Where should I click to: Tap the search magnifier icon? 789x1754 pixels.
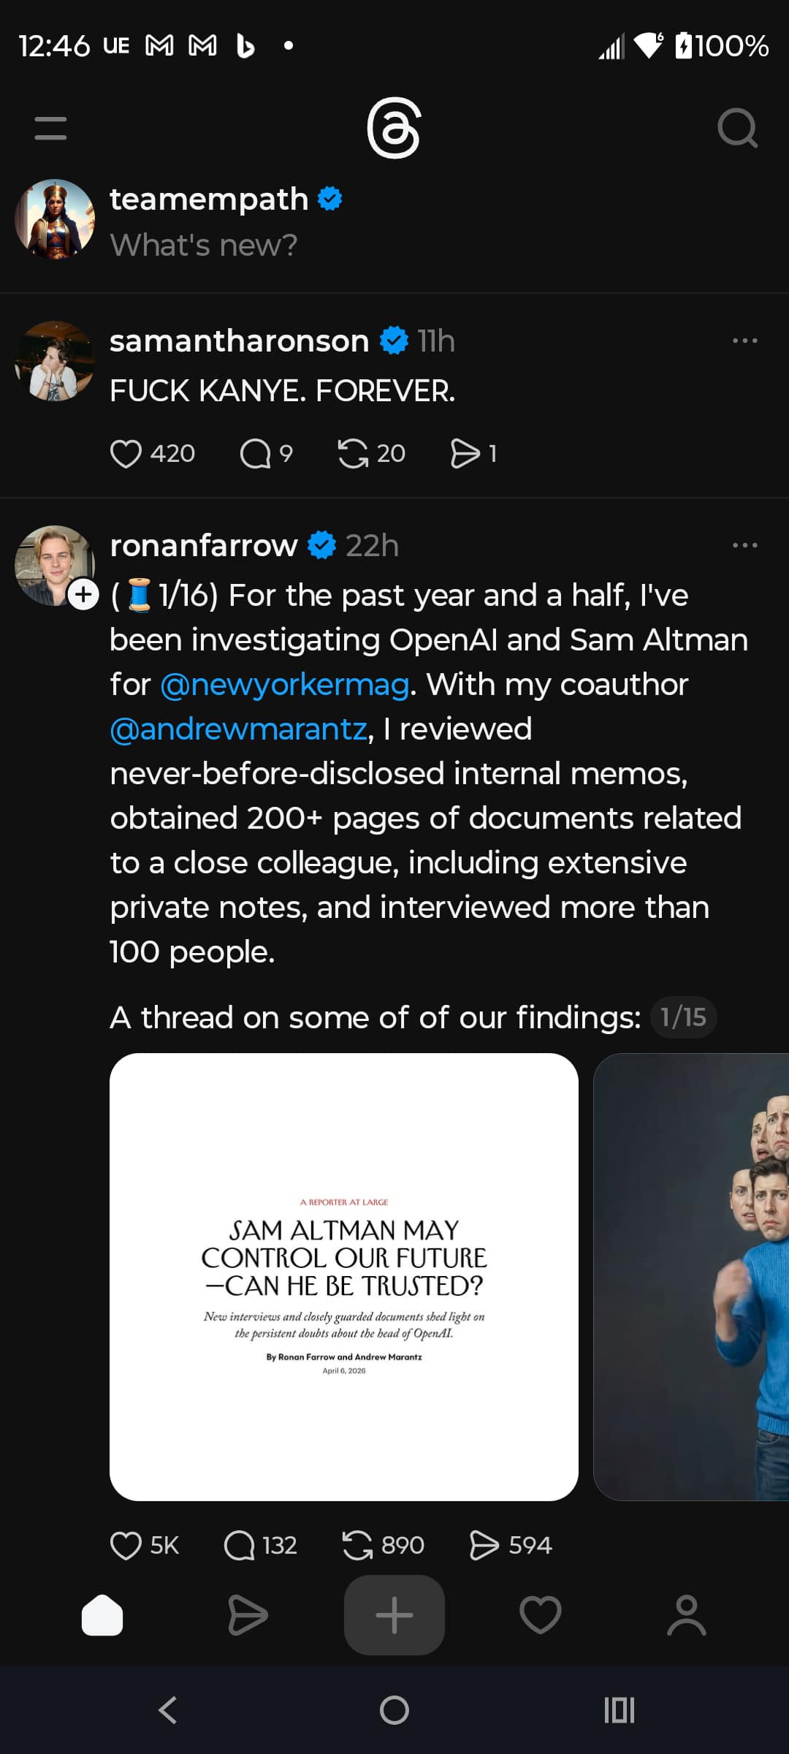[737, 129]
